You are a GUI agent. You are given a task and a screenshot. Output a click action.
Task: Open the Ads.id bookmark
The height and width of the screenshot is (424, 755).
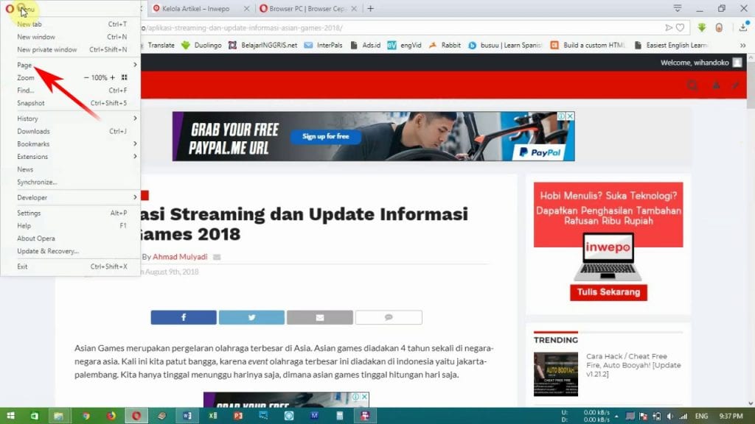366,45
